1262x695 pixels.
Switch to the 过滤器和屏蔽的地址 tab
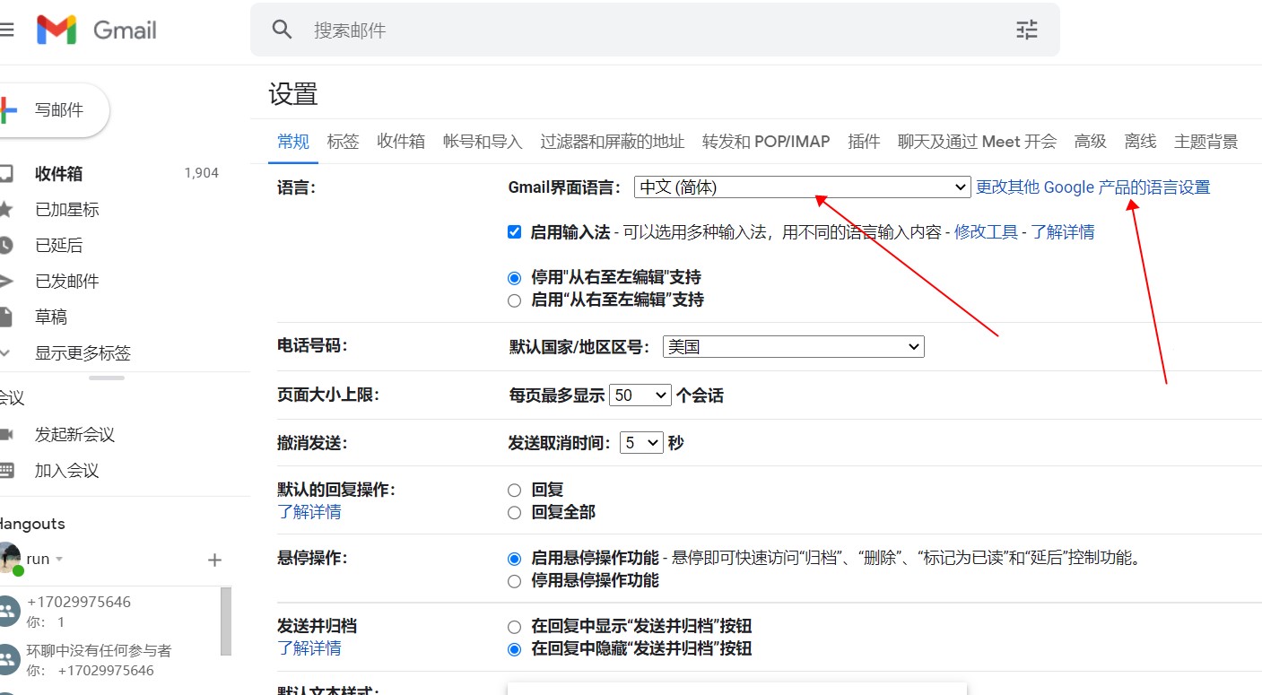pyautogui.click(x=613, y=141)
